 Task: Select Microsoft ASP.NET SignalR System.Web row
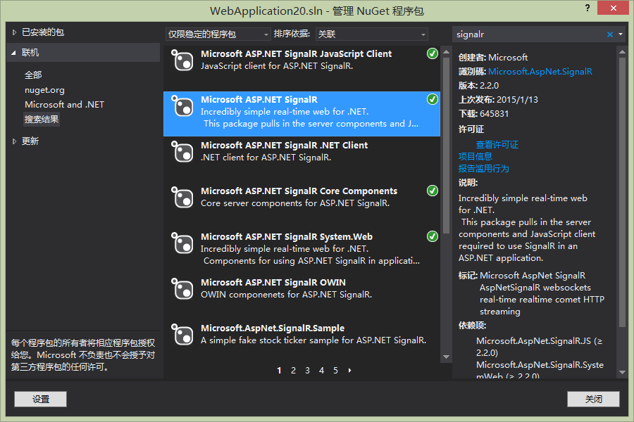(302, 251)
